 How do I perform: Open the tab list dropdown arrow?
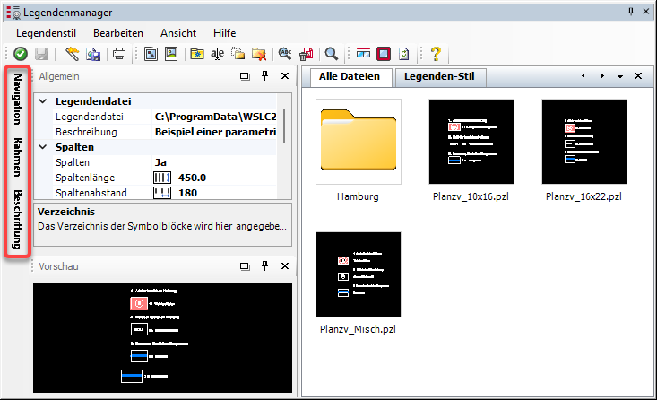(x=619, y=77)
